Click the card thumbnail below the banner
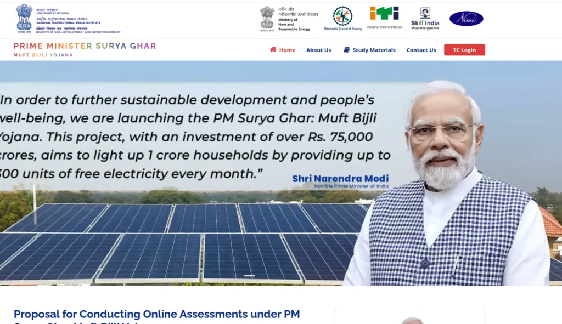The width and height of the screenshot is (562, 324). click(409, 318)
